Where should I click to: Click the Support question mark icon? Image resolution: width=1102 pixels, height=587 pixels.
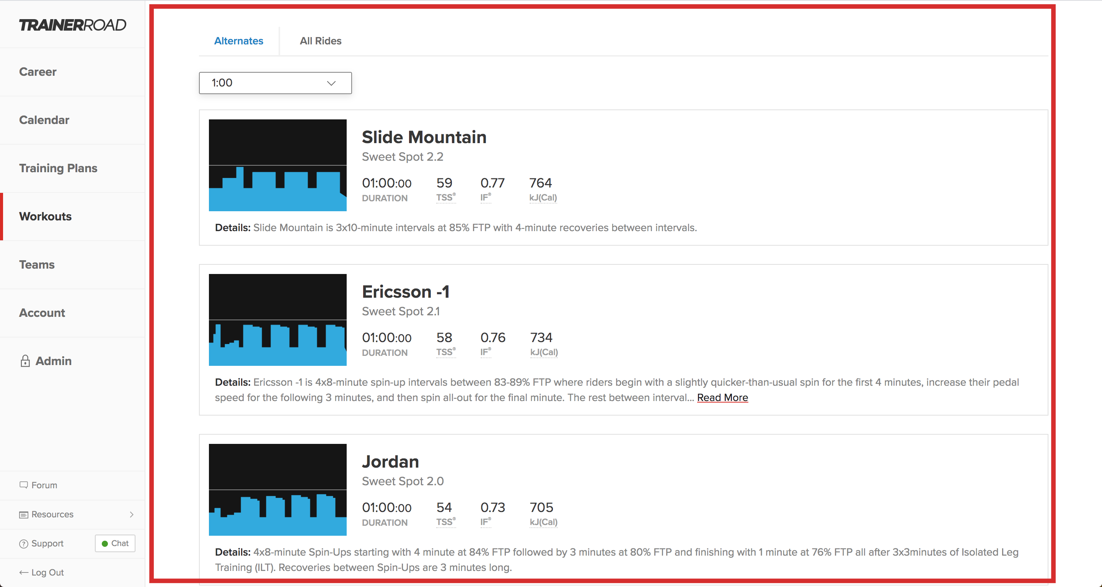tap(23, 543)
